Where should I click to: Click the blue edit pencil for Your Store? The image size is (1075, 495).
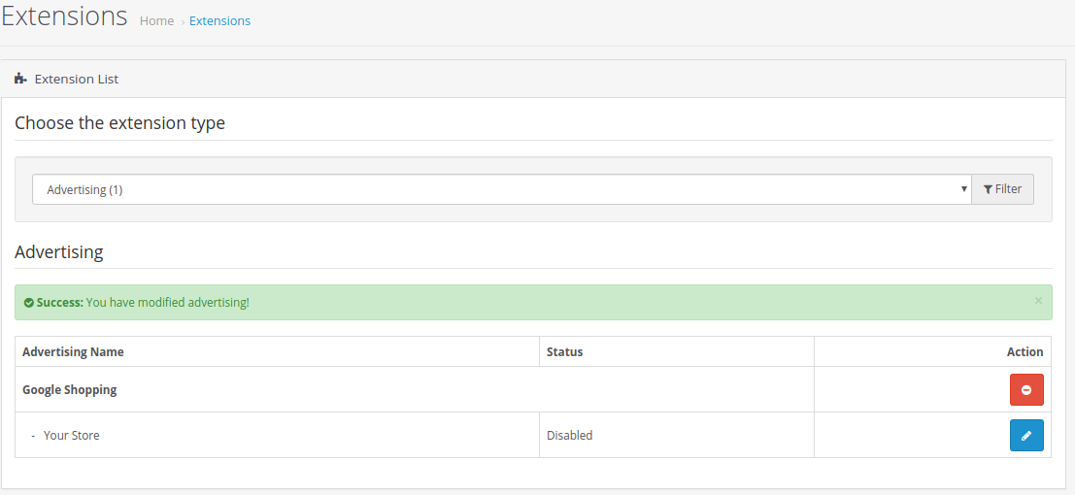(1026, 436)
